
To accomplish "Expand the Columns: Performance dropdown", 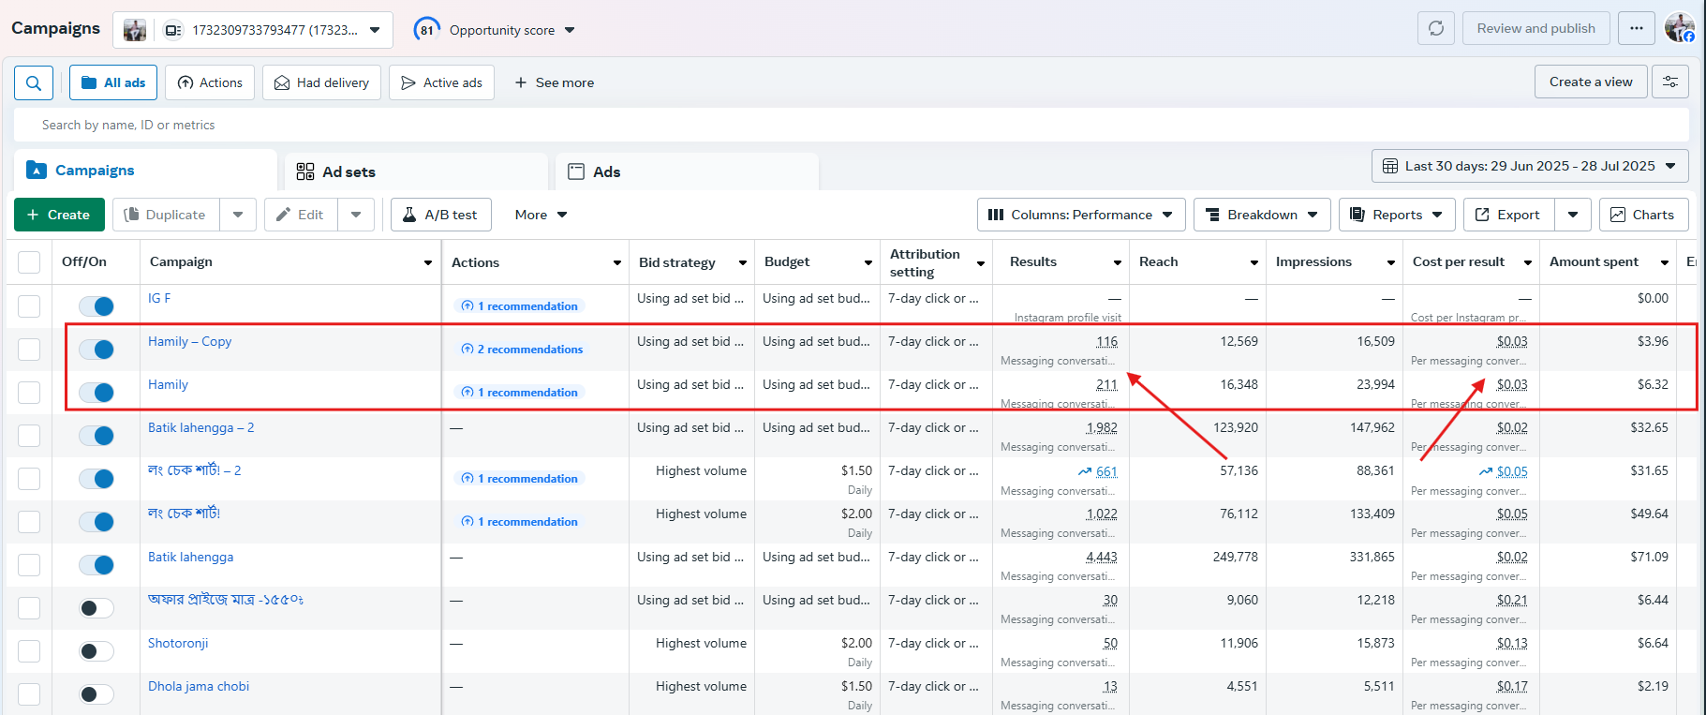I will click(1080, 215).
